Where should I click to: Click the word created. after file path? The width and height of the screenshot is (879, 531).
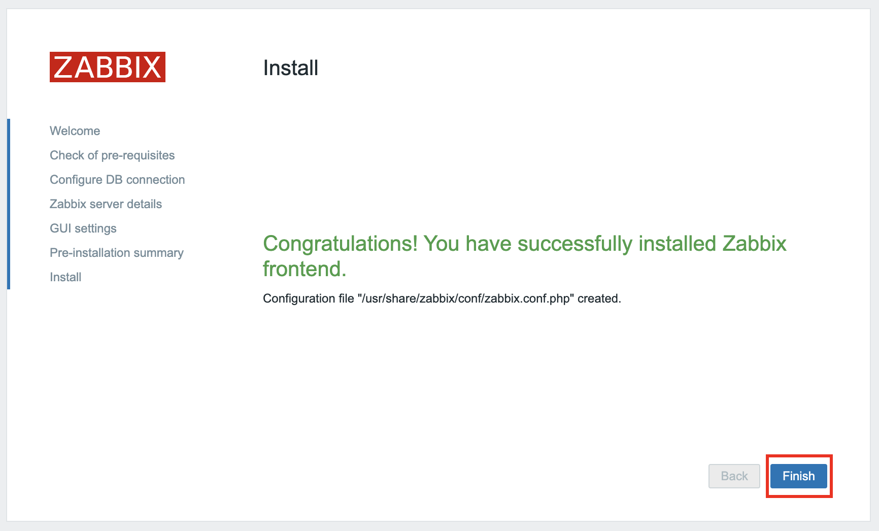point(599,298)
